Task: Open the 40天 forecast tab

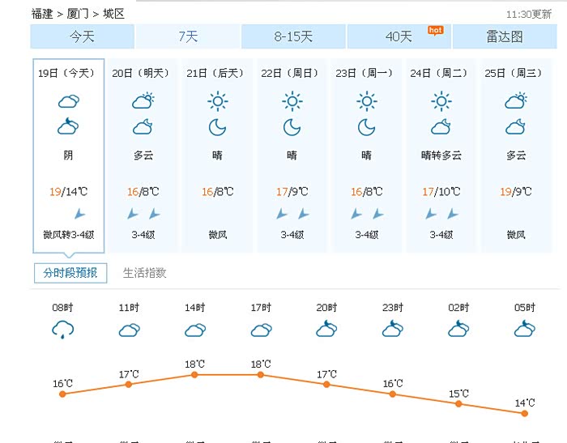Action: (x=399, y=36)
